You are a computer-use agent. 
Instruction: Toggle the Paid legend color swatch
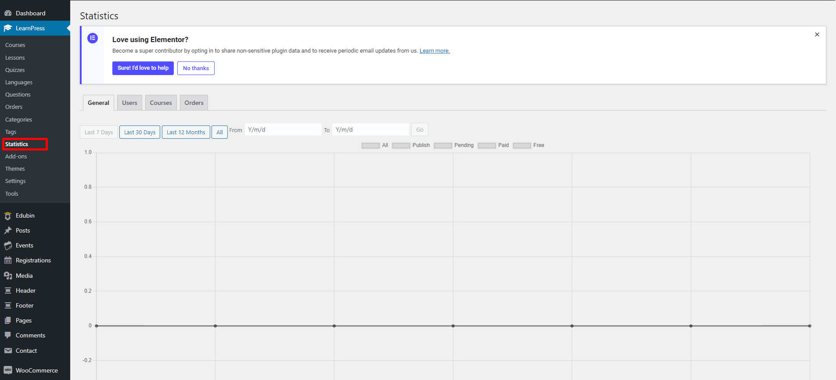[487, 146]
